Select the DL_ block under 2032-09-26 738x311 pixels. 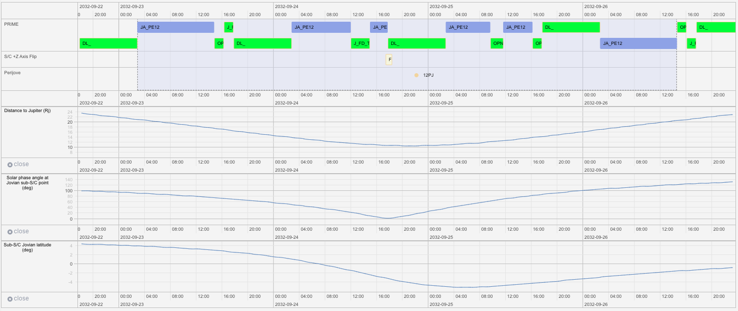tap(716, 27)
